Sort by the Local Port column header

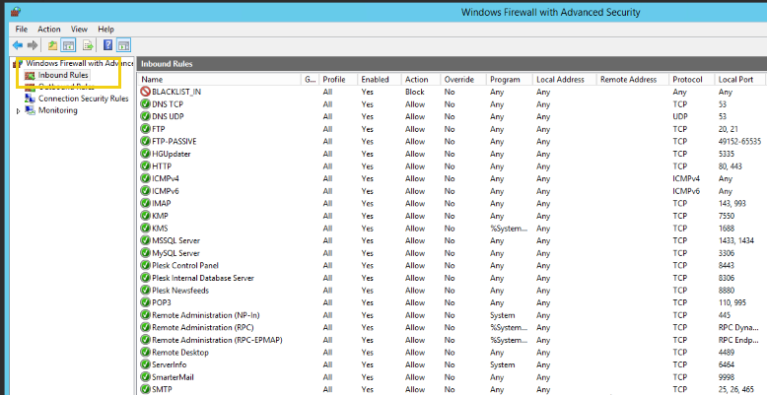click(x=740, y=79)
